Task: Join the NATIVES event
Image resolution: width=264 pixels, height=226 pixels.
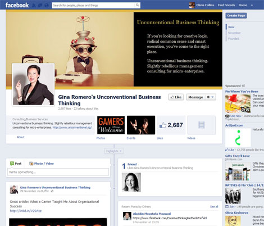Action: (231, 206)
